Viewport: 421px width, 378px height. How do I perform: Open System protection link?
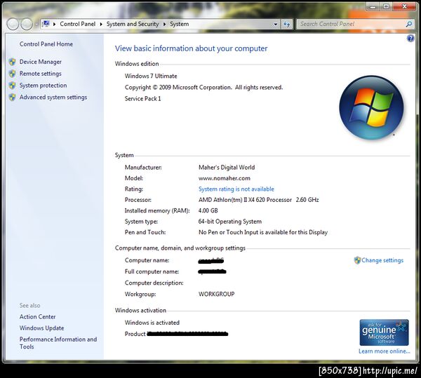[x=44, y=86]
